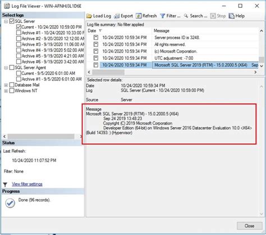Click log grid horizontal scroll right arrow

pos(255,72)
